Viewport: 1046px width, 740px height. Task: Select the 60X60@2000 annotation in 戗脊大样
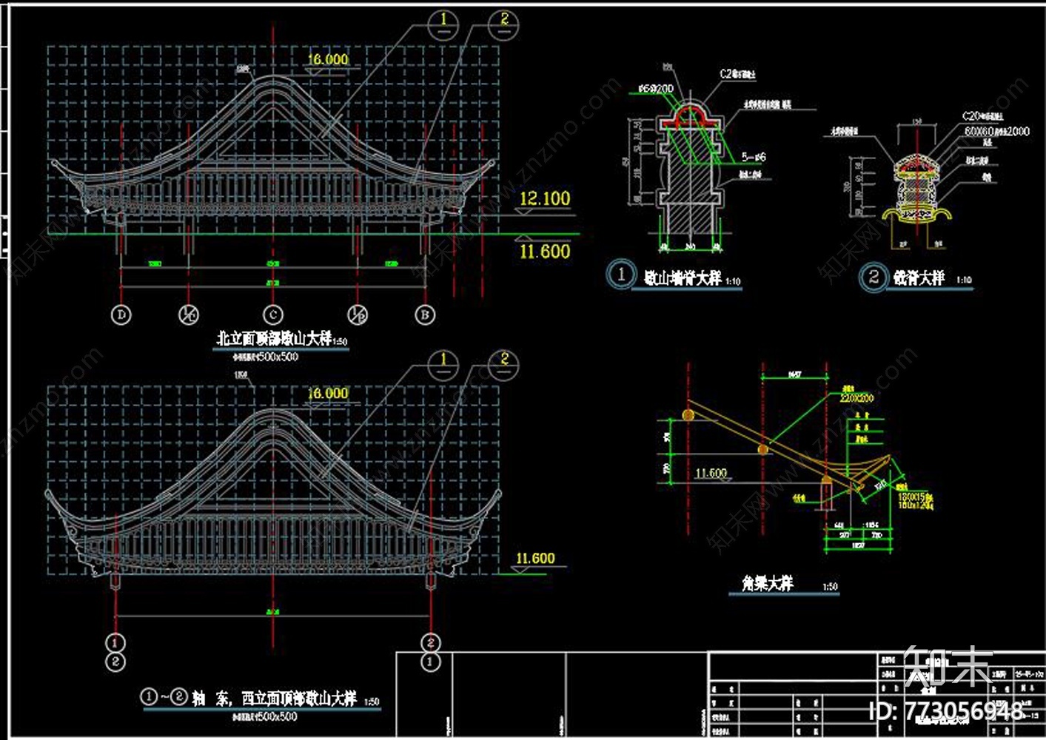[996, 131]
